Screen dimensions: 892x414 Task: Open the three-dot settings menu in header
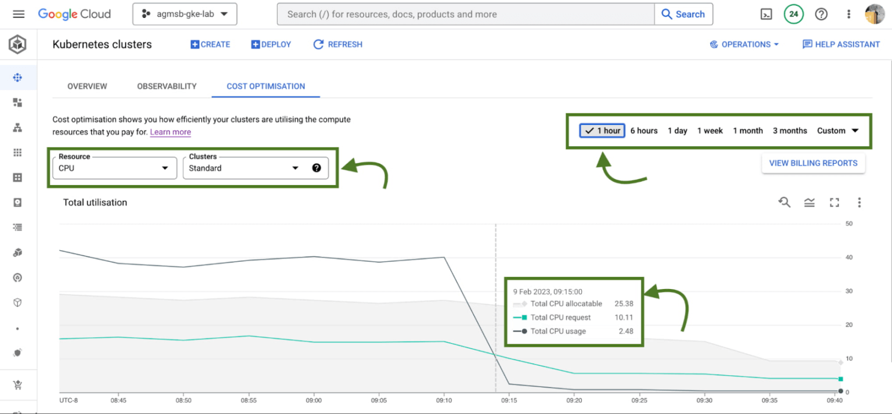click(848, 15)
